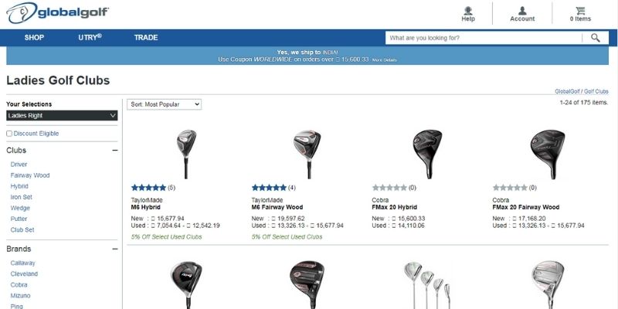Open More Details coupon link
The height and width of the screenshot is (309, 618).
[384, 60]
